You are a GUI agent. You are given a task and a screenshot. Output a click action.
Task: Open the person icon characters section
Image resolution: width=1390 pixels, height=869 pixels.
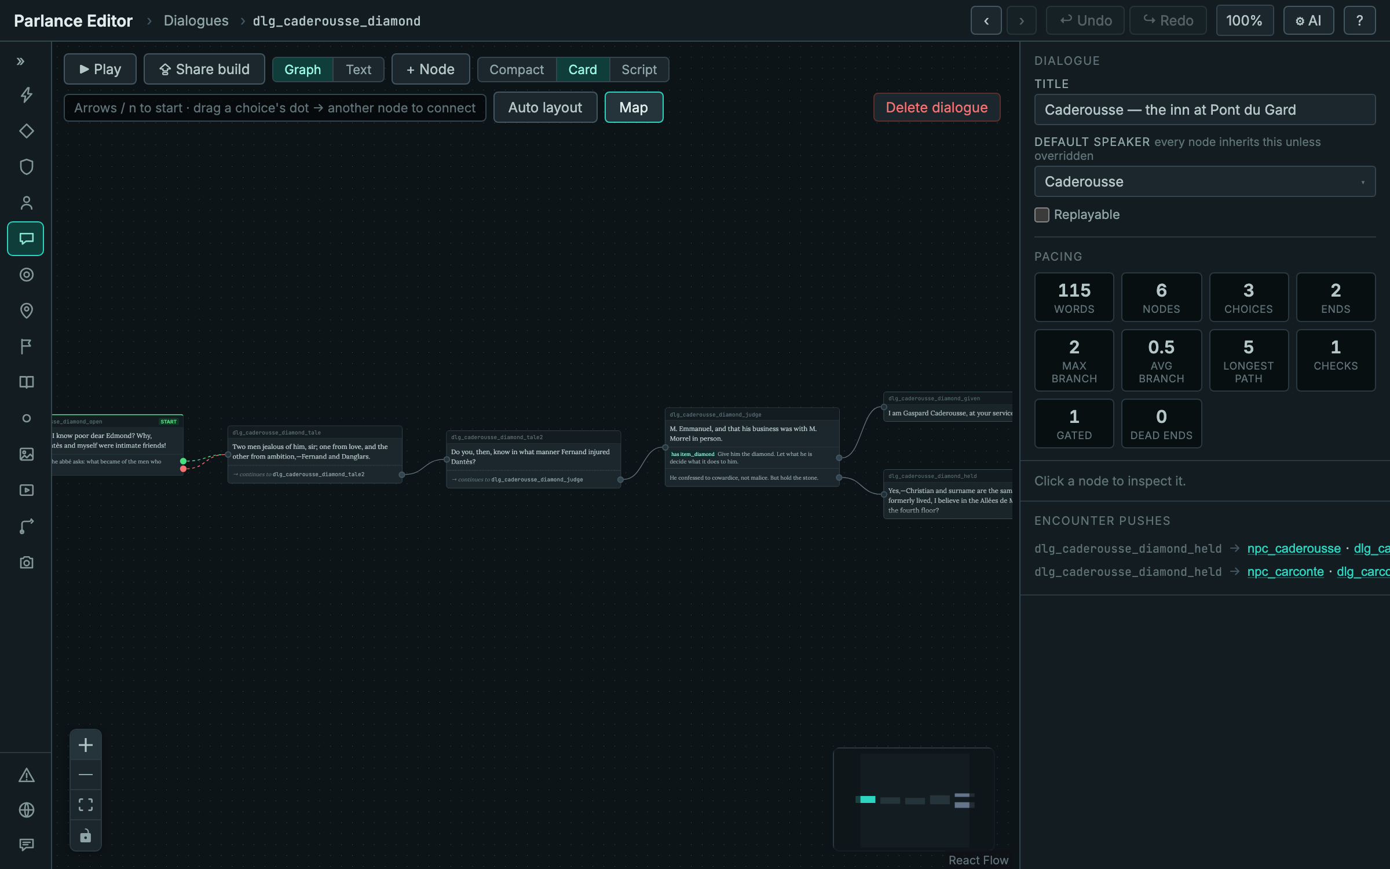coord(26,203)
